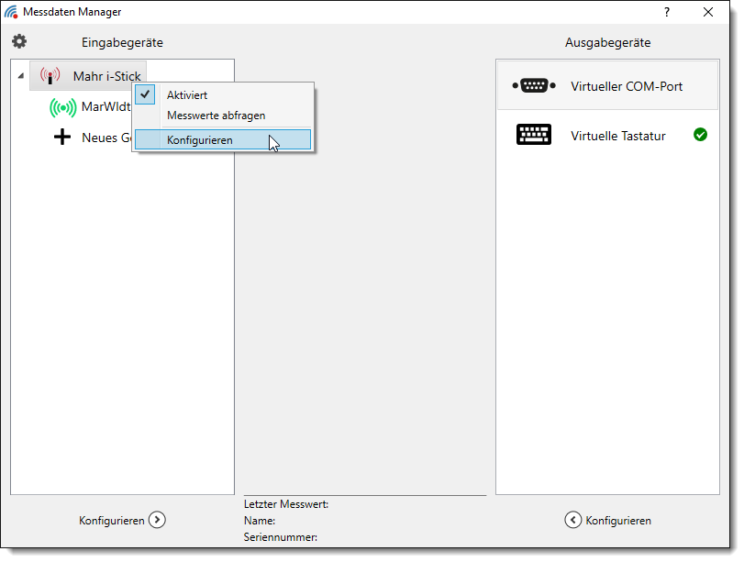Select the Virtuelle Tastatur output label

point(617,136)
